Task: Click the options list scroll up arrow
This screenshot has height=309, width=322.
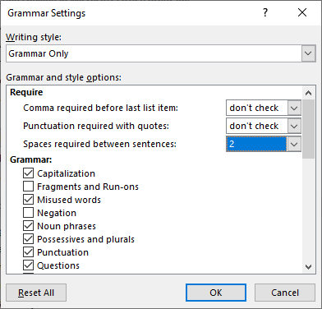Action: pyautogui.click(x=309, y=93)
